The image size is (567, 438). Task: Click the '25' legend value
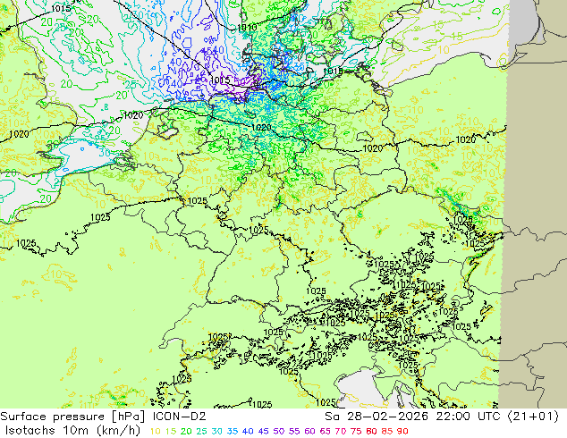[x=202, y=431]
